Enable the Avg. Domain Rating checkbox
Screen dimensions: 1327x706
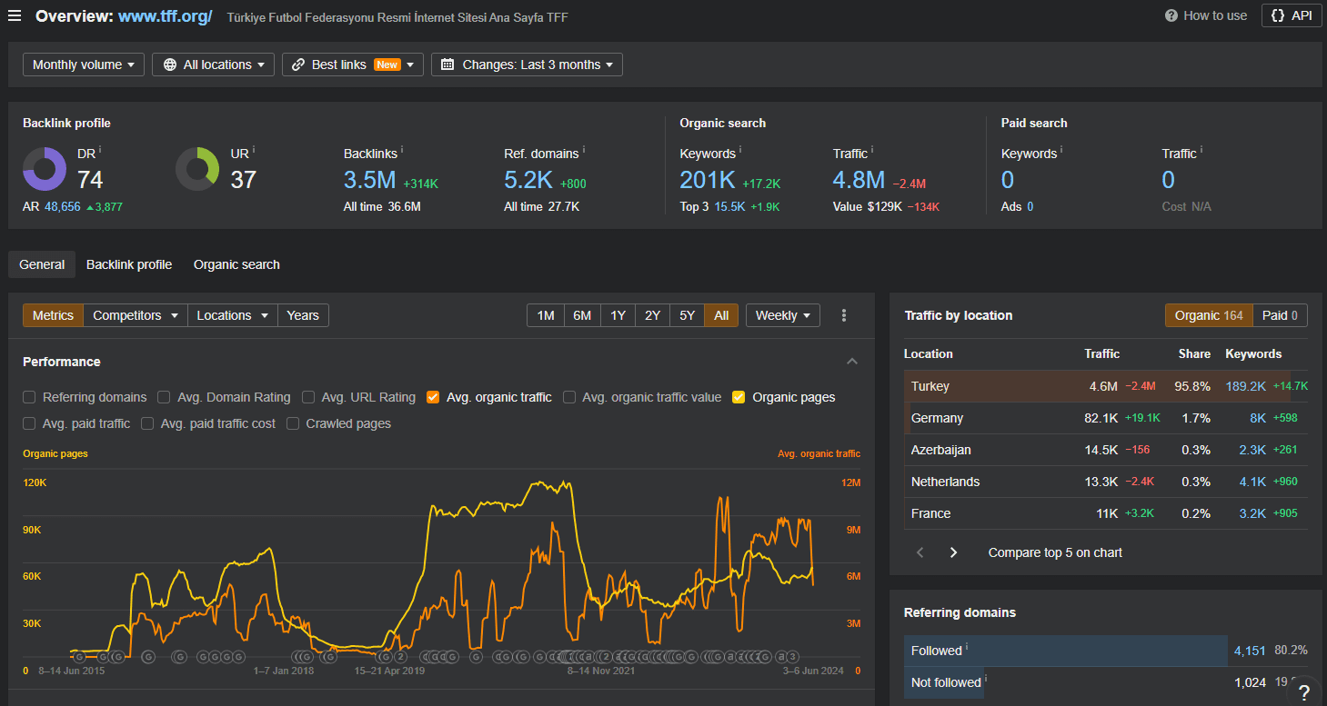coord(164,397)
